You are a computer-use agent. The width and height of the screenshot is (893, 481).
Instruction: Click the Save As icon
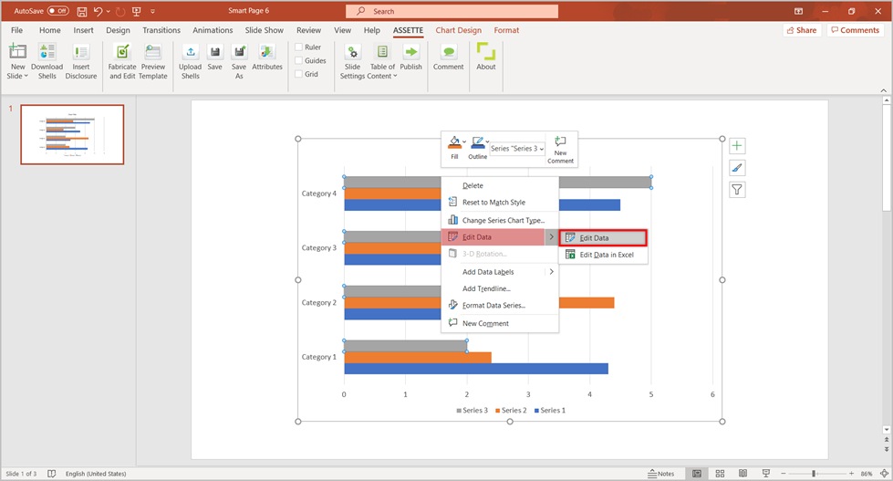point(239,51)
